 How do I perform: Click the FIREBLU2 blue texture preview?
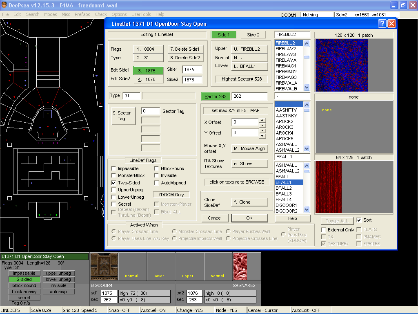pos(342,65)
